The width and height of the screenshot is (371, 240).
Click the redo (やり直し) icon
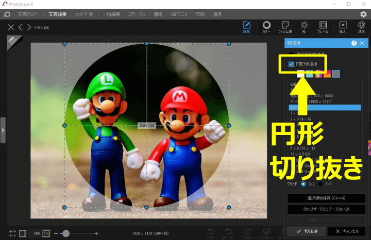click(247, 232)
